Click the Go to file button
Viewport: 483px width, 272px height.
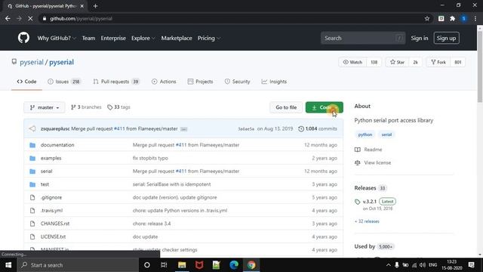click(x=286, y=107)
